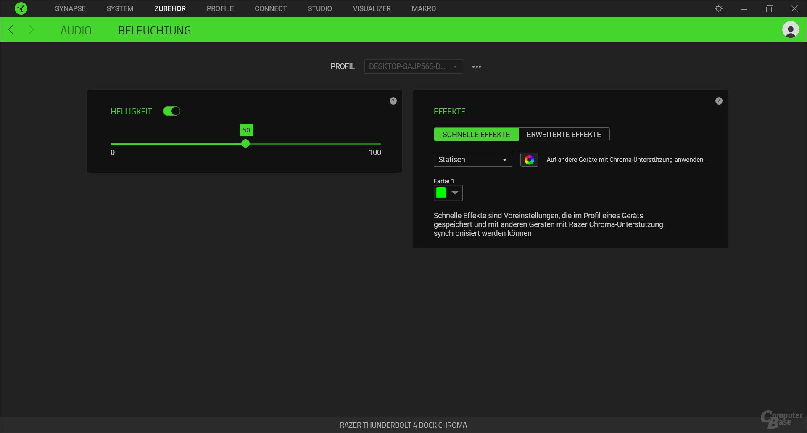Click the brightness slider handle
Screen dimensions: 807x433
click(x=245, y=144)
